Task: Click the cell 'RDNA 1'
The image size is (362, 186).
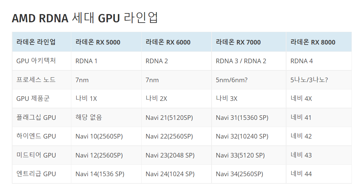Action: 106,61
